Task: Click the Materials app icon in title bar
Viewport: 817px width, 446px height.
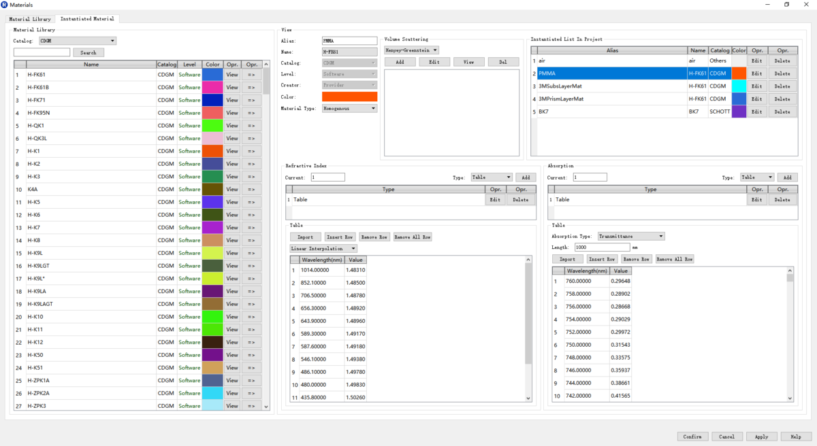Action: (5, 5)
